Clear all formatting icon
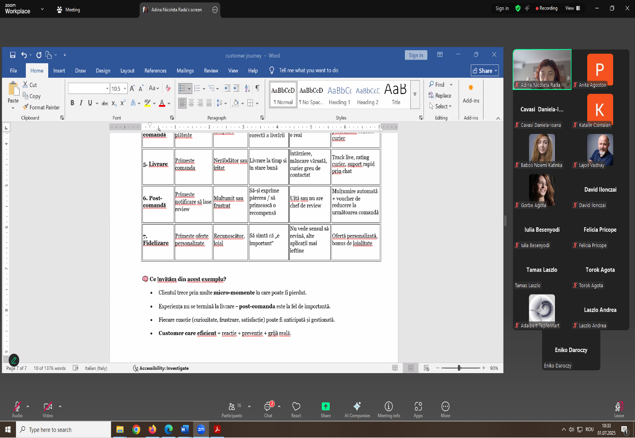Screen dimensions: 635x438 click(x=168, y=89)
